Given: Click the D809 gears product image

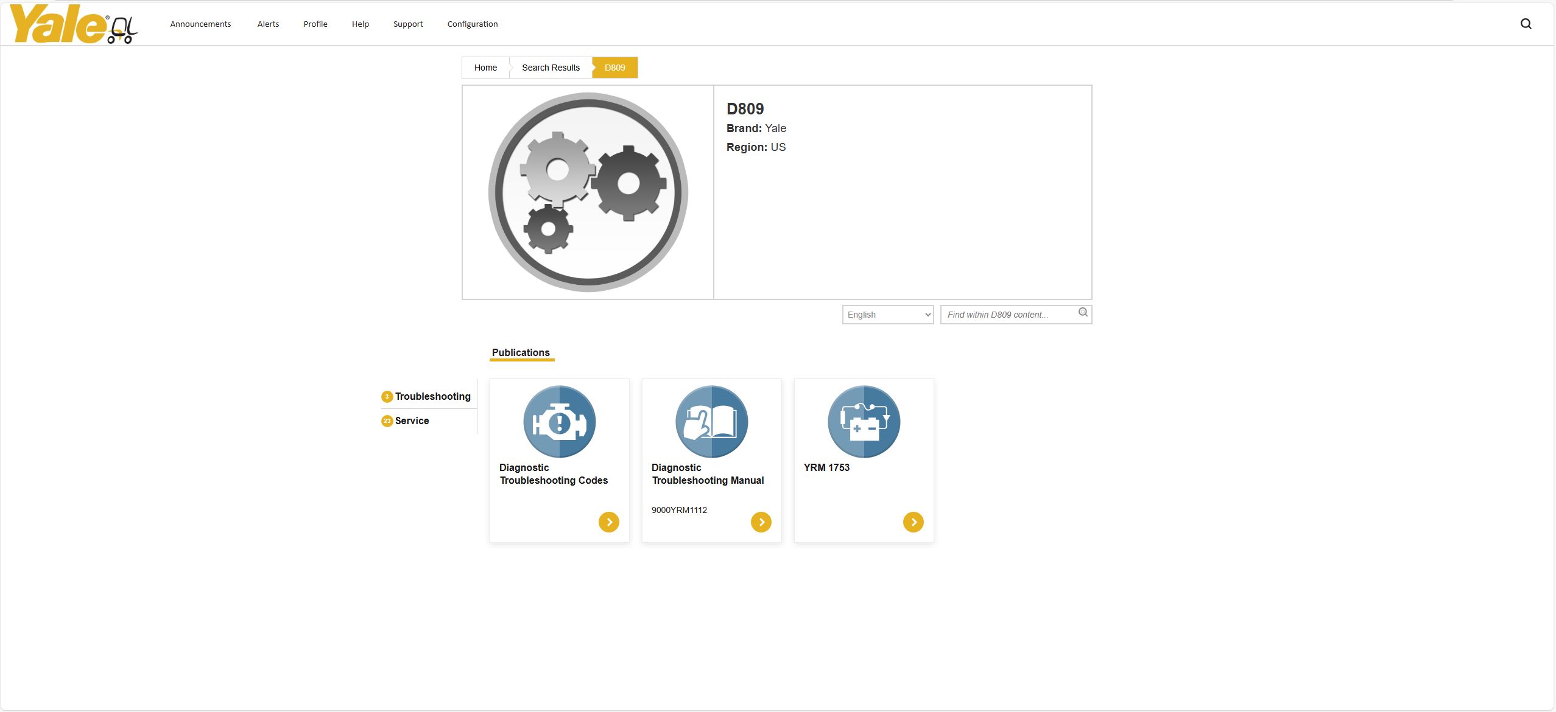Looking at the screenshot, I should 588,192.
